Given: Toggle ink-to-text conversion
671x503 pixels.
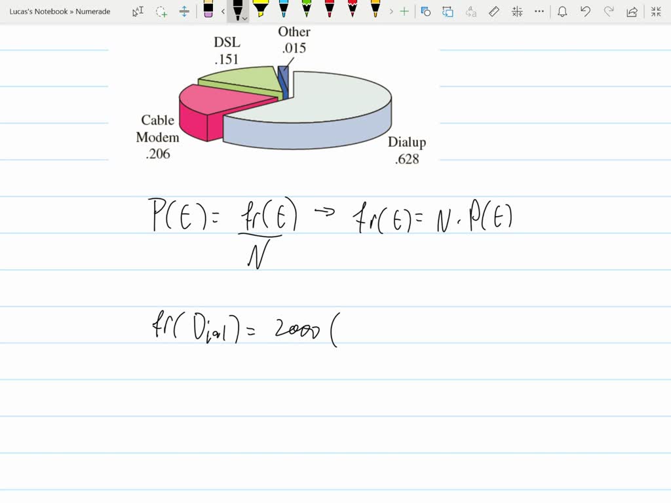Looking at the screenshot, I should (470, 11).
